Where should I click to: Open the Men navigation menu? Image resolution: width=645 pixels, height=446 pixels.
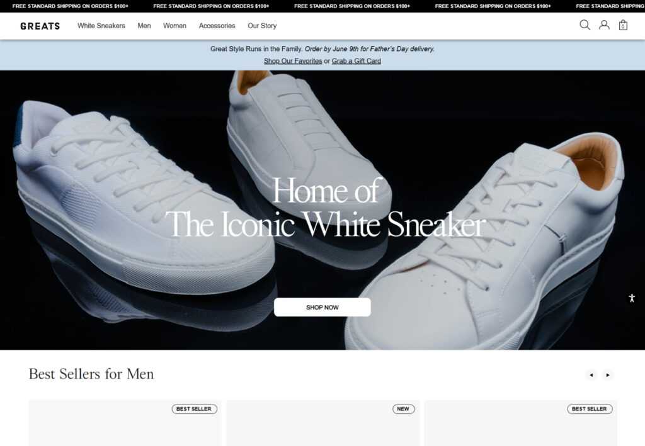tap(144, 25)
